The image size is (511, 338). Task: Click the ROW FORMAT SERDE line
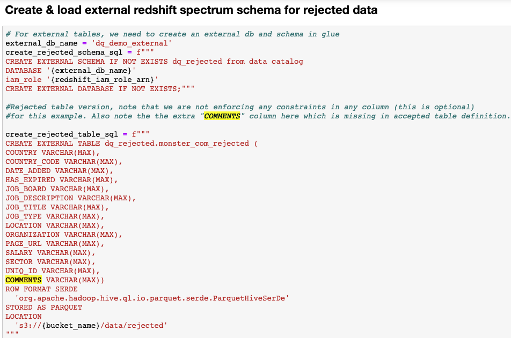[x=41, y=289]
